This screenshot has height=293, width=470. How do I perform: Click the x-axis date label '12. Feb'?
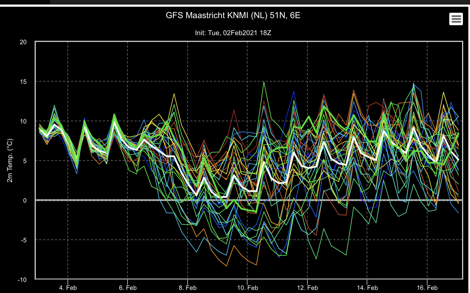tap(307, 288)
